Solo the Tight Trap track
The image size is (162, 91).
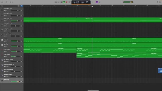6,46
